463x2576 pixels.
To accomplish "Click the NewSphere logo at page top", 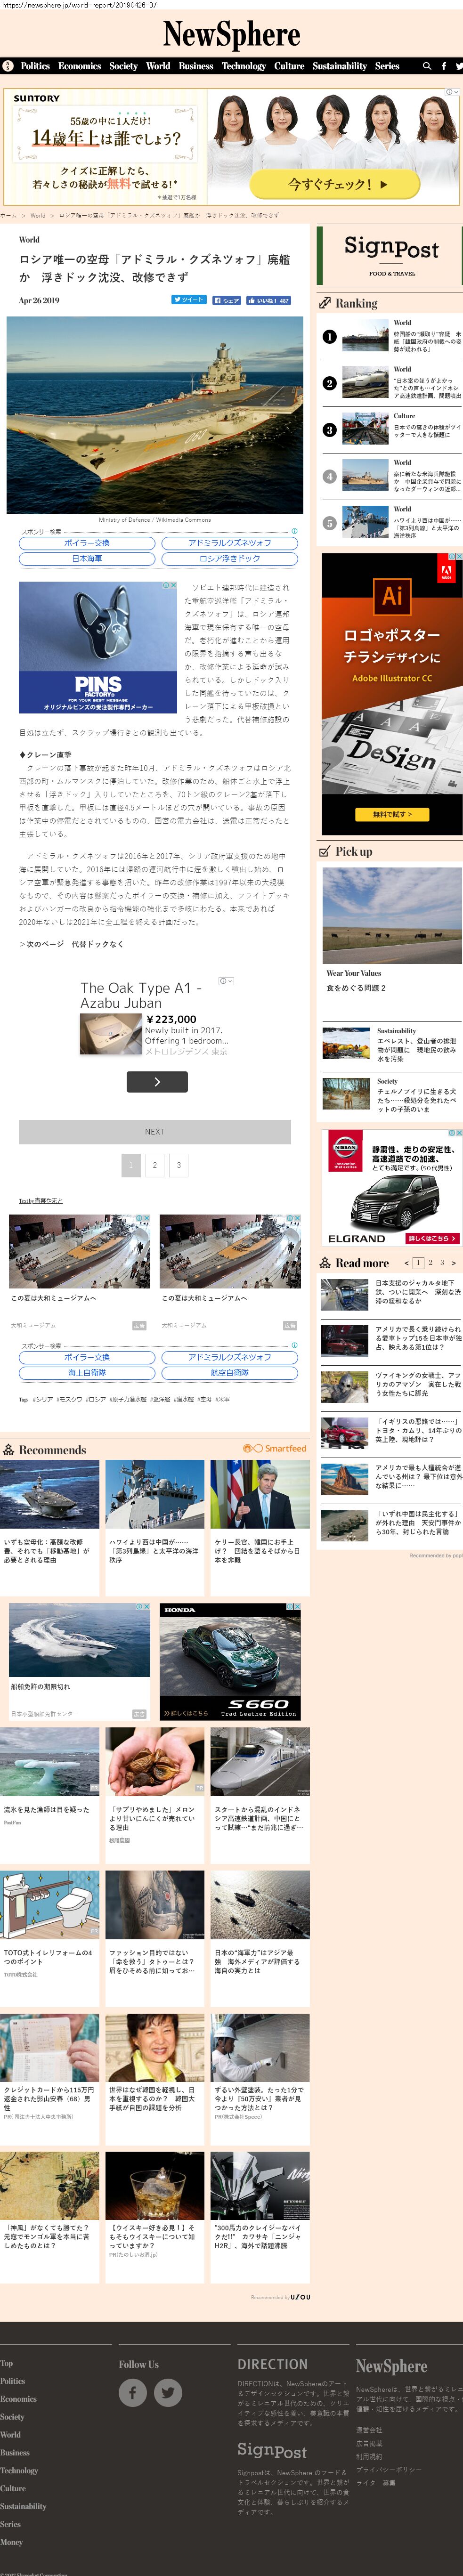I will click(x=231, y=34).
